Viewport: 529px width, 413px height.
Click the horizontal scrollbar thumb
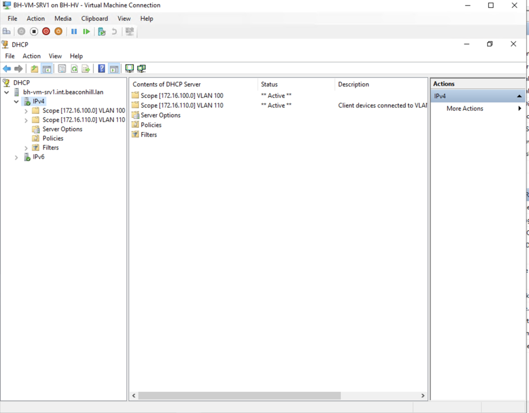(240, 395)
